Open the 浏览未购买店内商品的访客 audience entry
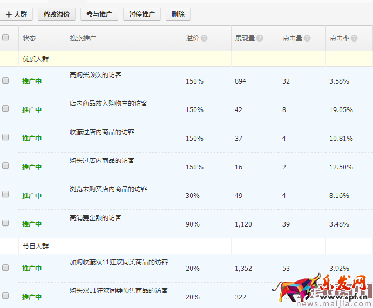373x308 pixels. coord(108,189)
